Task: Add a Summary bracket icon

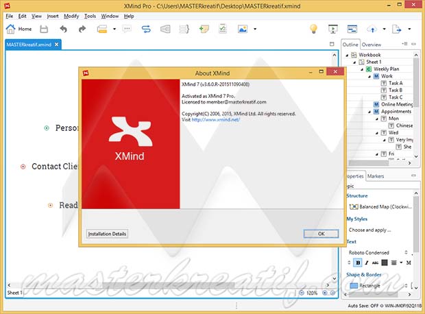Action: [x=184, y=29]
